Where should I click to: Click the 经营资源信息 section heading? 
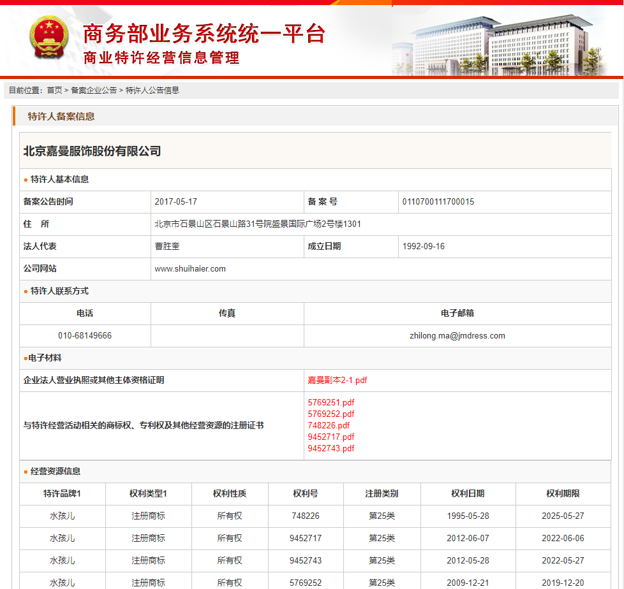[x=56, y=471]
